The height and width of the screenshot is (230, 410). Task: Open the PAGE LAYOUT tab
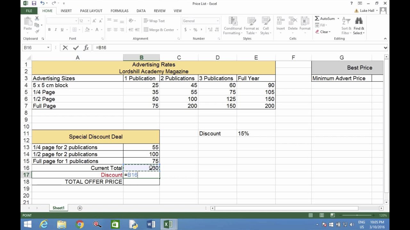[91, 11]
